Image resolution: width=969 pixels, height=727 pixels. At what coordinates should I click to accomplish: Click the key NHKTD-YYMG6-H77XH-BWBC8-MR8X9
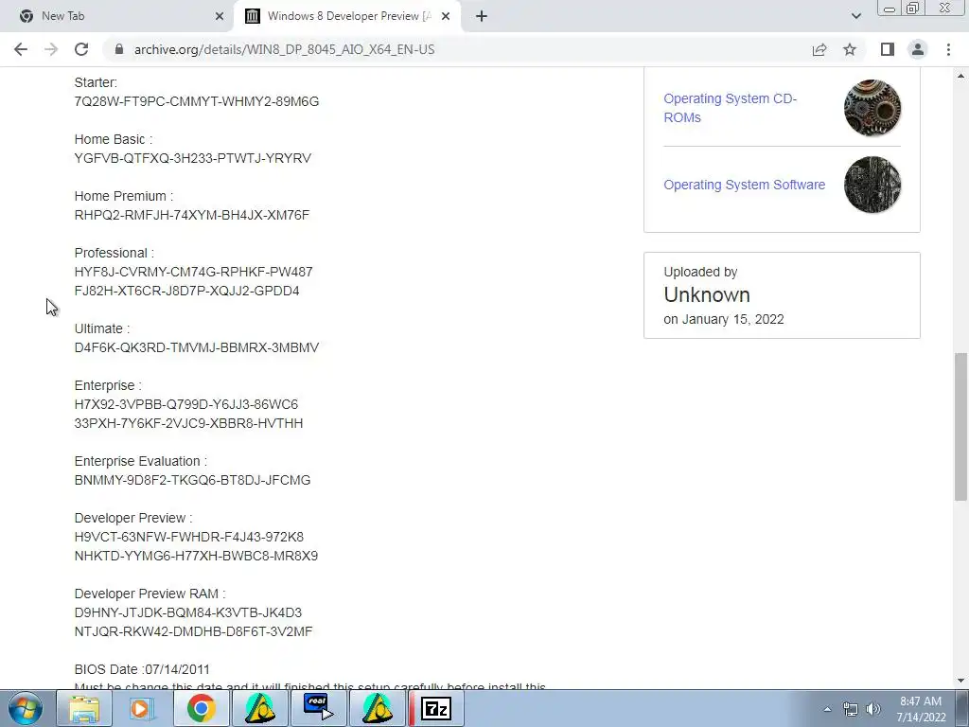pyautogui.click(x=196, y=556)
